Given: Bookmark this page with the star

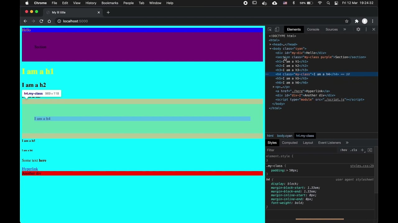Looking at the screenshot, I should 347,21.
